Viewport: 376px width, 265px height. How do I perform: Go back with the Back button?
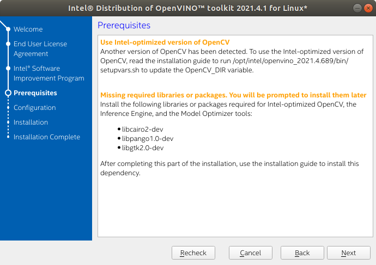point(302,253)
